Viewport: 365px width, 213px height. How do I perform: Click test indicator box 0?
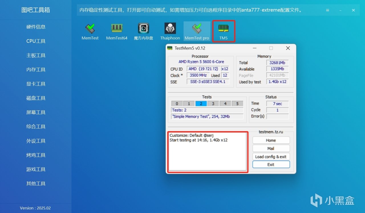point(177,104)
